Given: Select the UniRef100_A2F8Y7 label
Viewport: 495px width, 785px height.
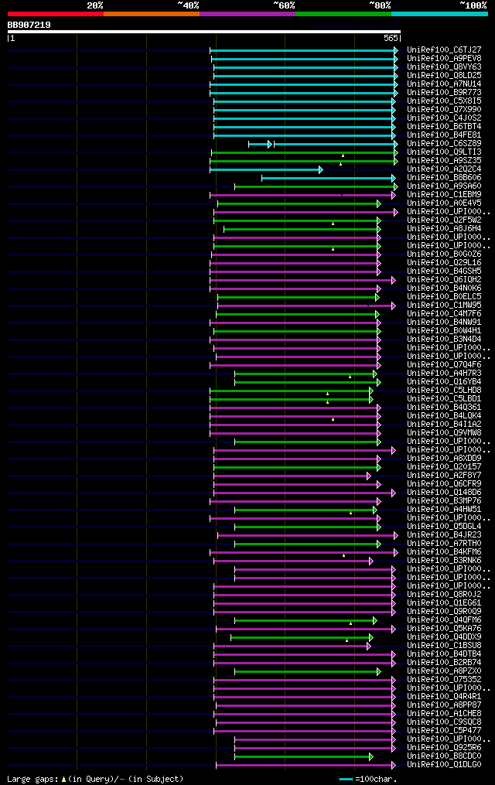Looking at the screenshot, I should pos(444,476).
